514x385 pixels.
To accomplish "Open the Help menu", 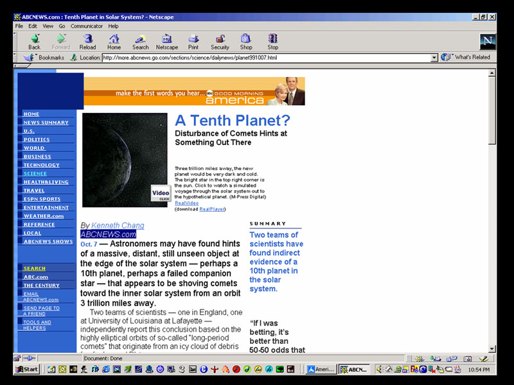I will click(114, 26).
